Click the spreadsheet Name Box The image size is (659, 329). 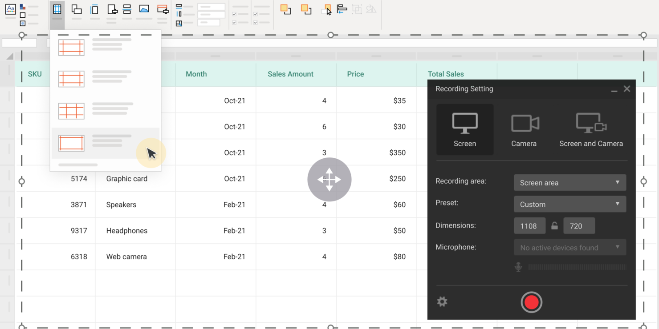click(19, 43)
